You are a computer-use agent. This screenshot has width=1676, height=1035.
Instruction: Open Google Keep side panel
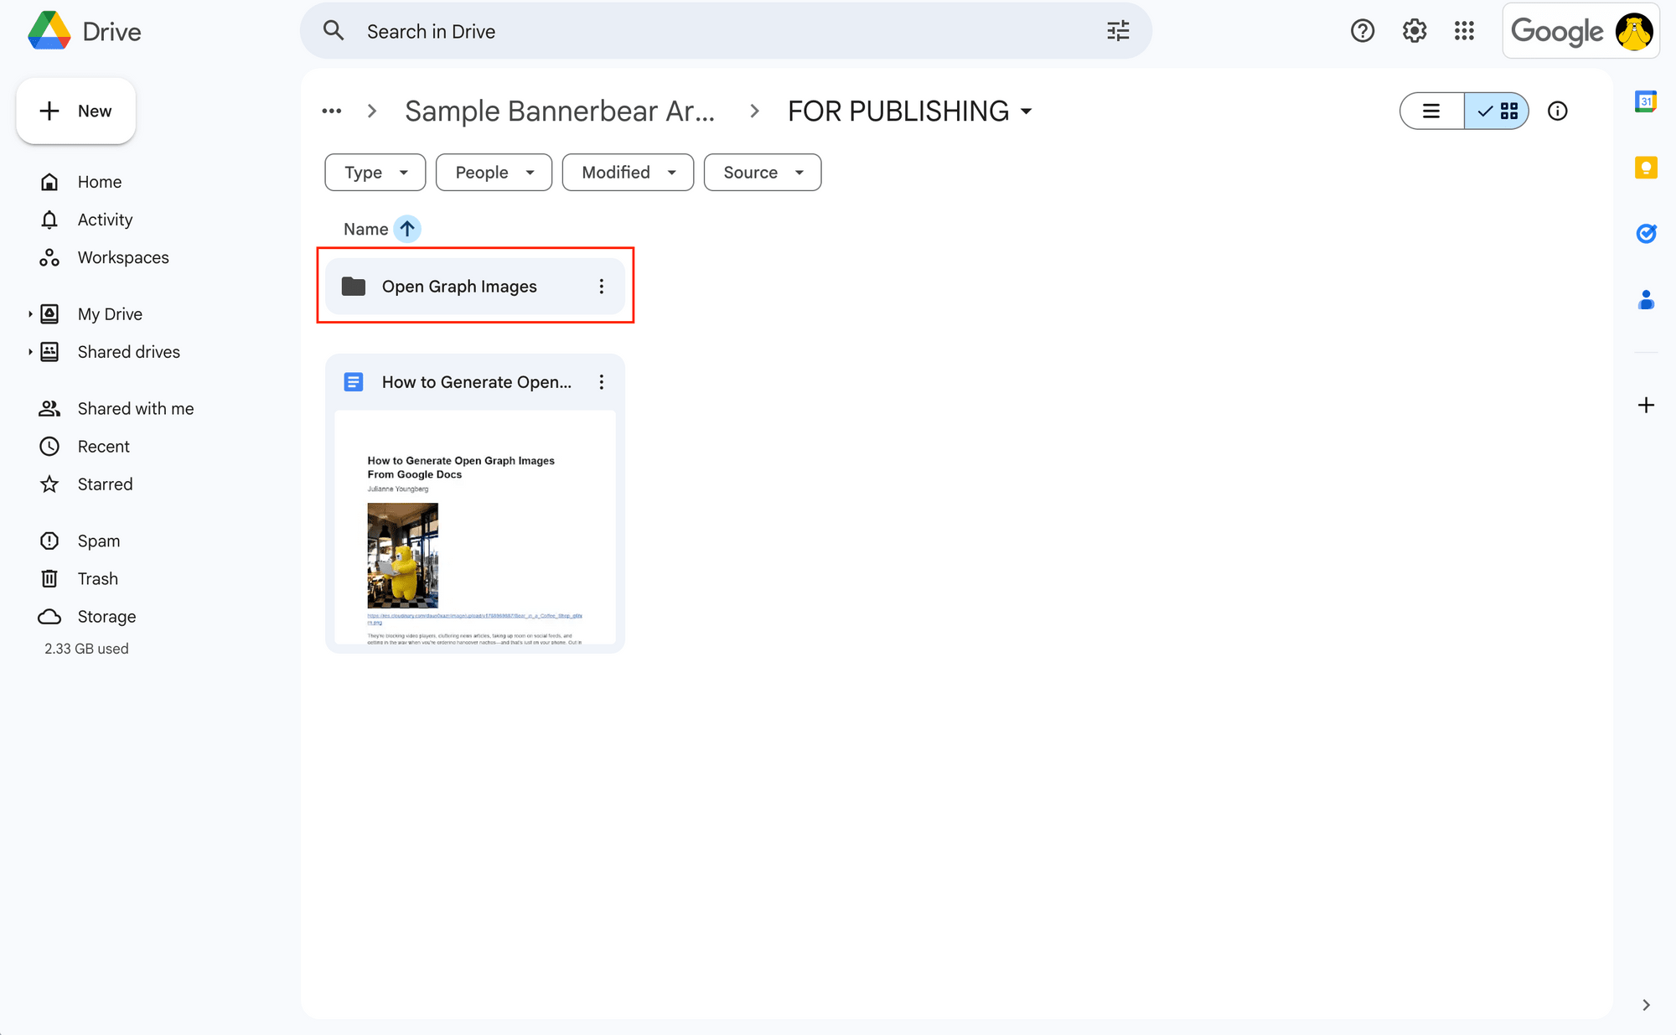(x=1646, y=168)
